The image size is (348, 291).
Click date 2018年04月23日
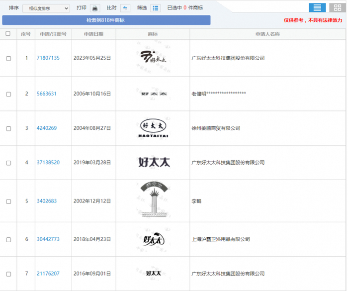click(x=92, y=239)
